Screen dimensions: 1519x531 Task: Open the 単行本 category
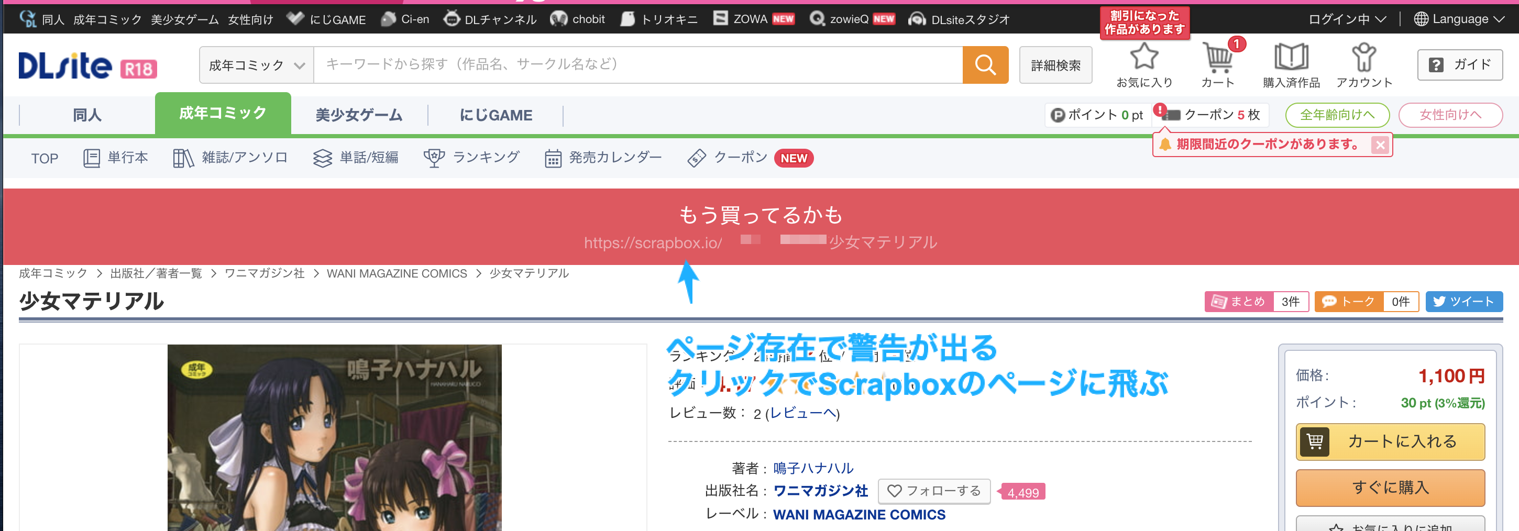(116, 158)
